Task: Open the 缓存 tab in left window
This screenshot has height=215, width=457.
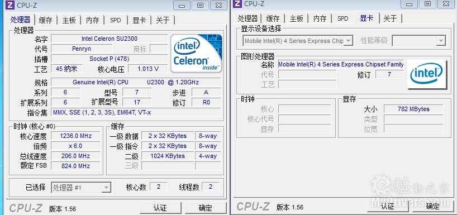Action: tap(45, 20)
